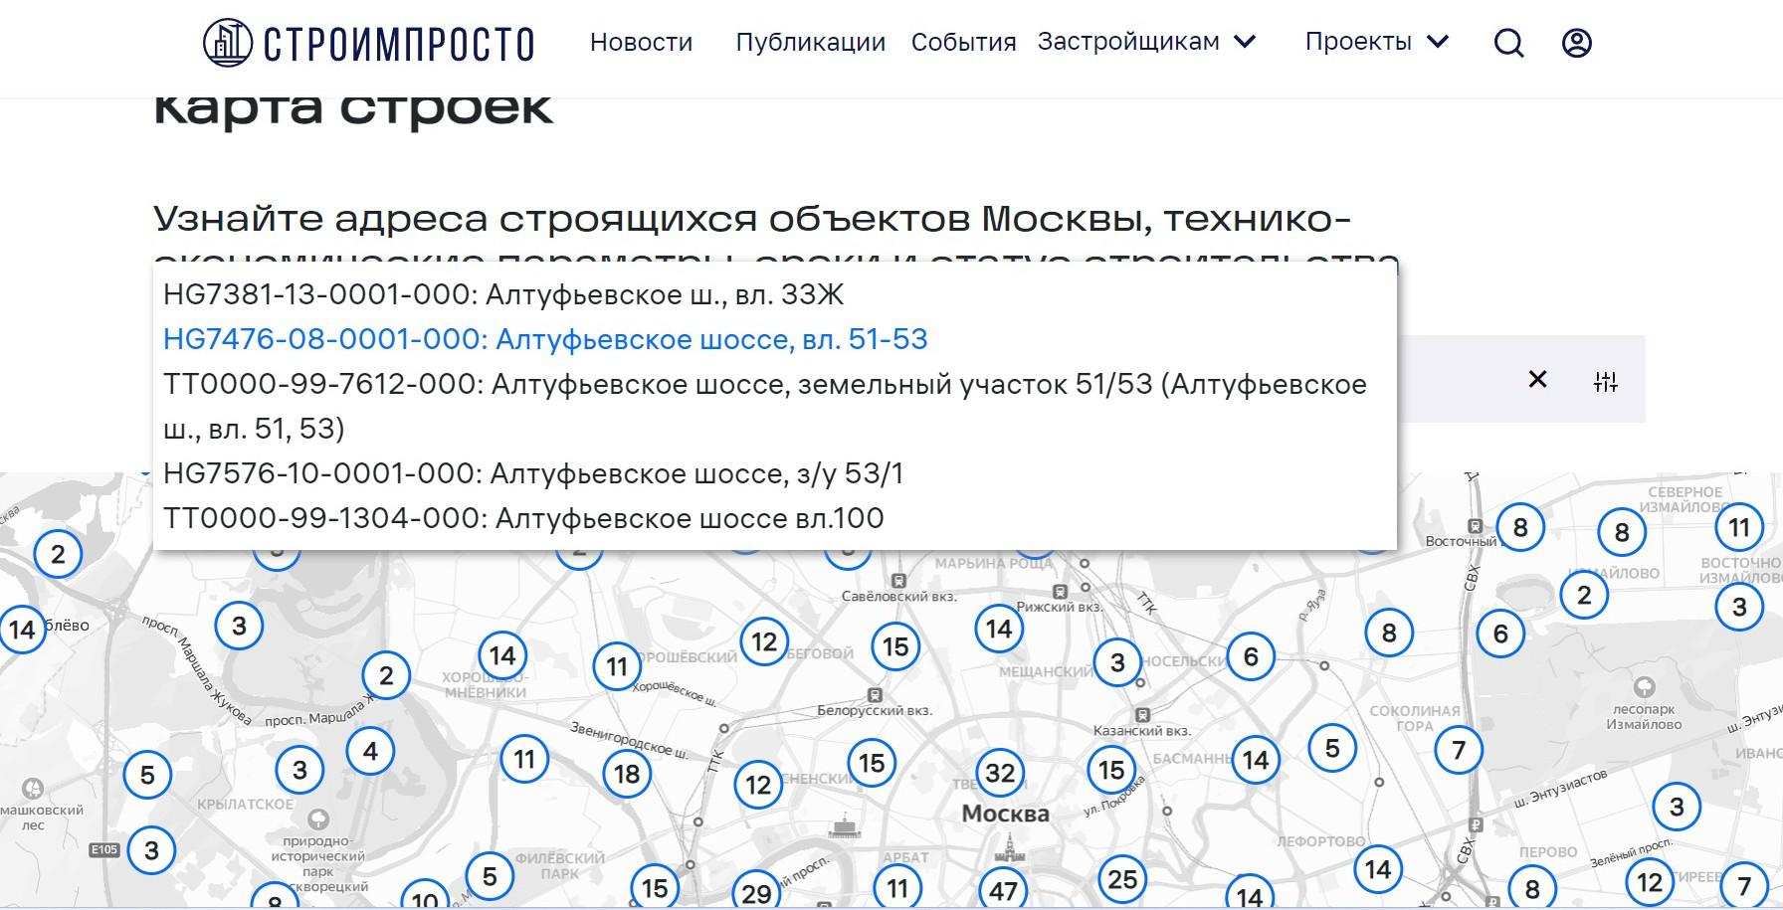Pick suggestion TT0000-99-7612-000 земельный участок 51/53
Image resolution: width=1783 pixels, height=910 pixels.
(774, 406)
